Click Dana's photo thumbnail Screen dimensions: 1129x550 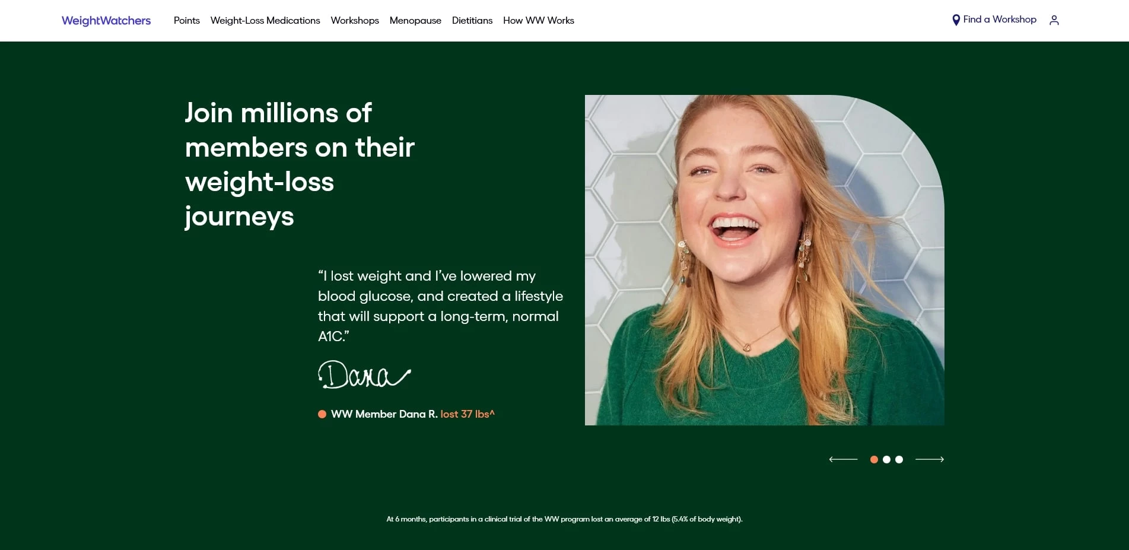pos(764,260)
